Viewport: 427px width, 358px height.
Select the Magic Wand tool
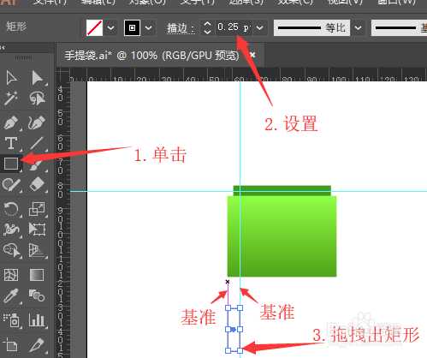pyautogui.click(x=11, y=98)
